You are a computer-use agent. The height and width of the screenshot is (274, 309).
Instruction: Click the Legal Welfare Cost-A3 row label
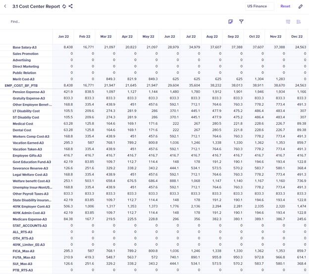[30, 174]
